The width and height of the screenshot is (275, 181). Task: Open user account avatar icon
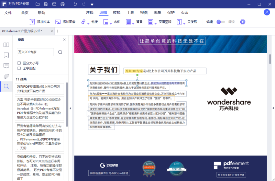tap(267, 12)
